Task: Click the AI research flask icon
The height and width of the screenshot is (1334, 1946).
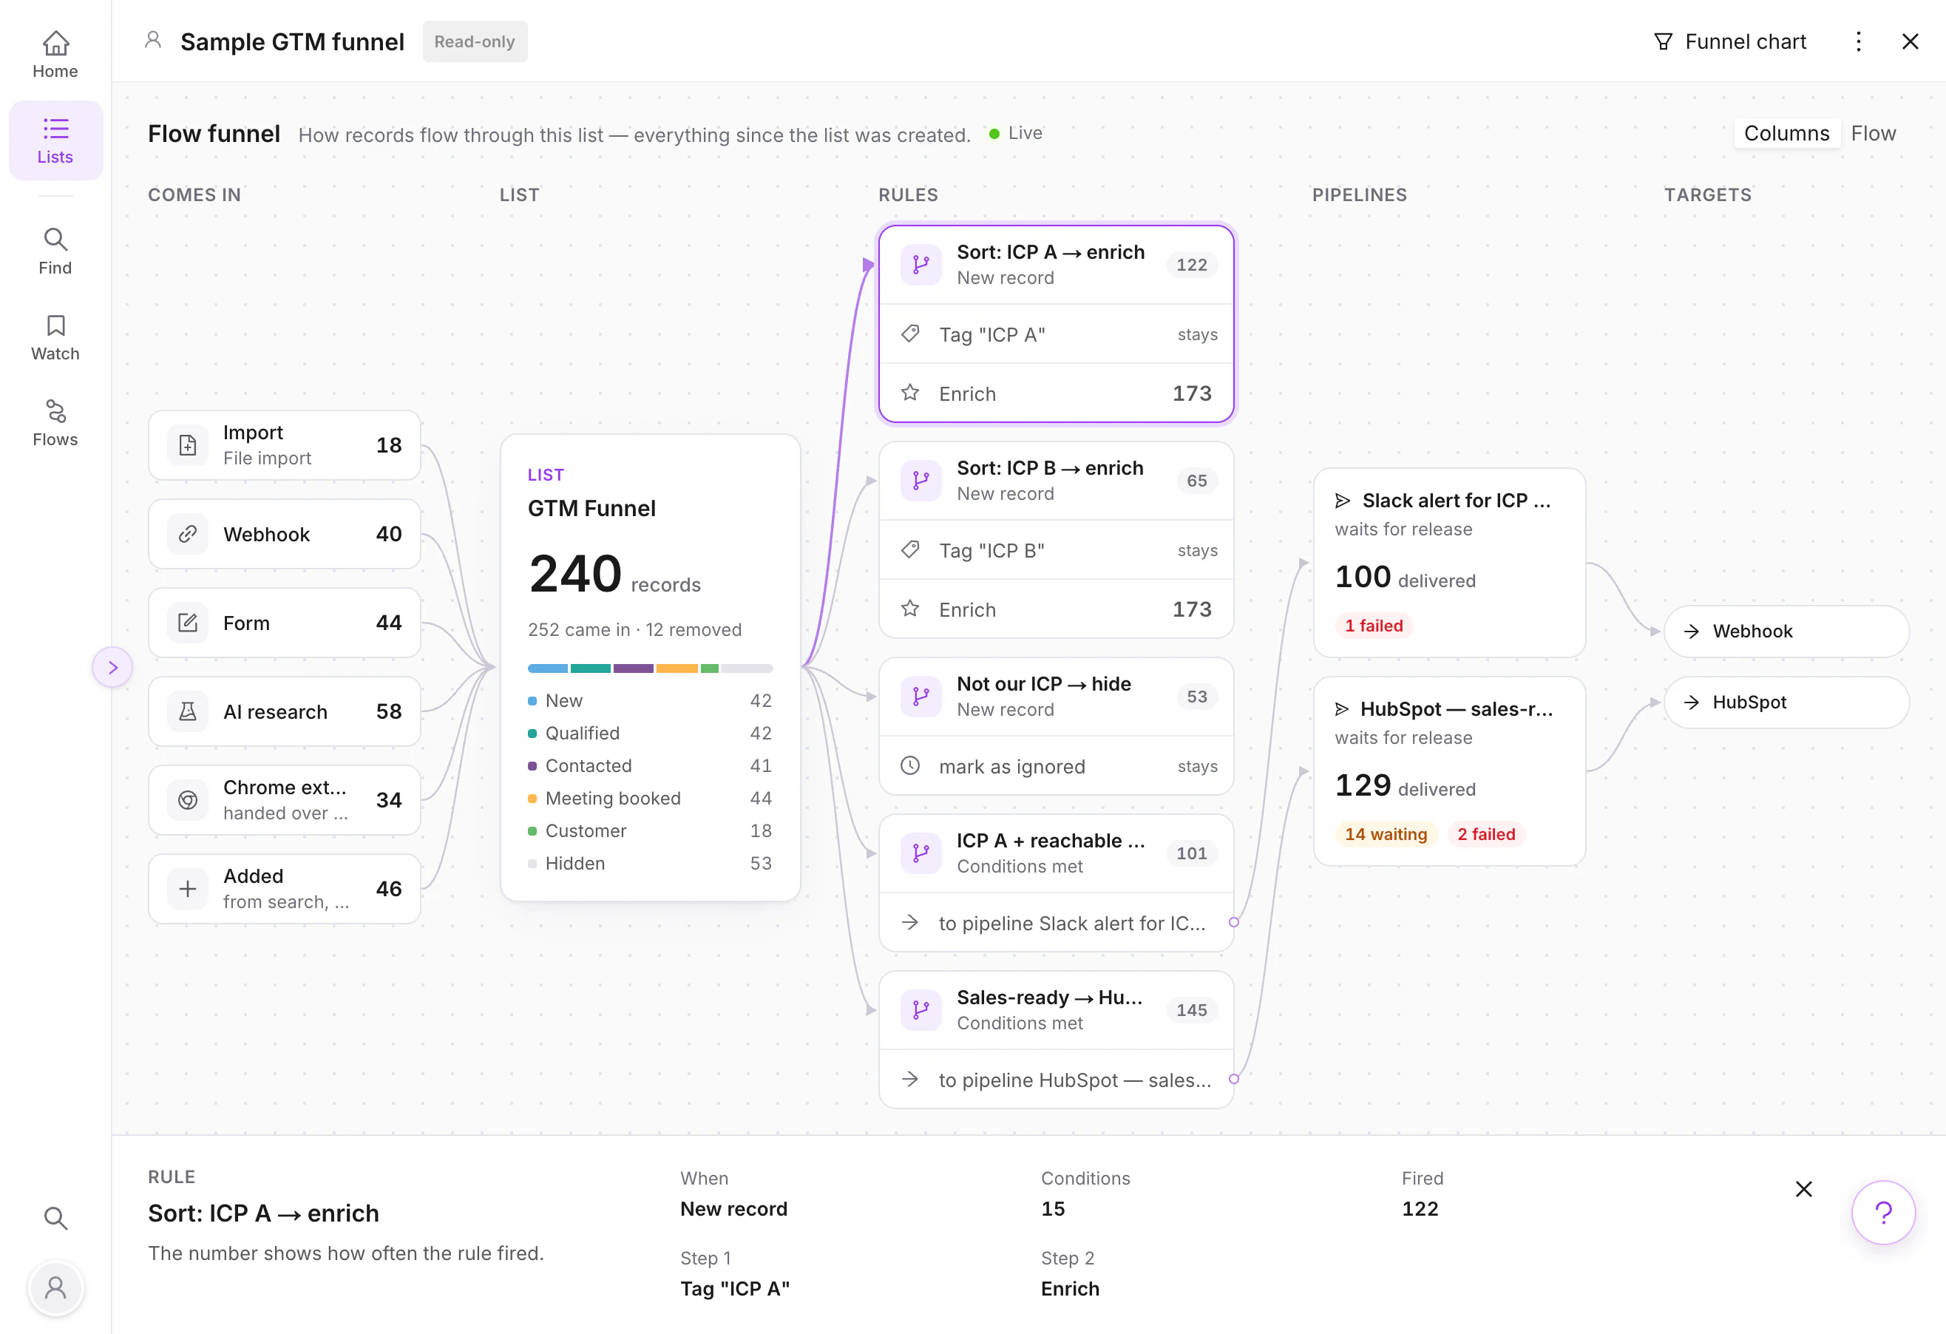Action: pos(188,711)
